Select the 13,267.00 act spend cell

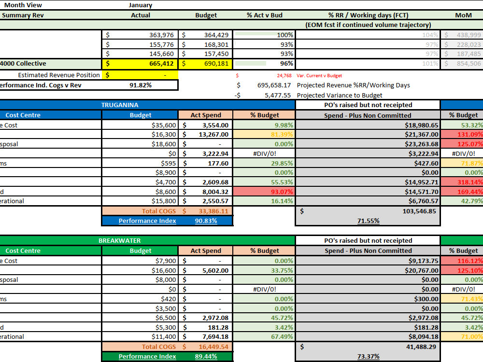coord(206,134)
